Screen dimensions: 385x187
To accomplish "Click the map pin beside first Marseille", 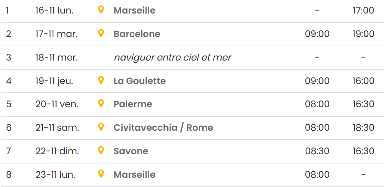I will pyautogui.click(x=101, y=10).
